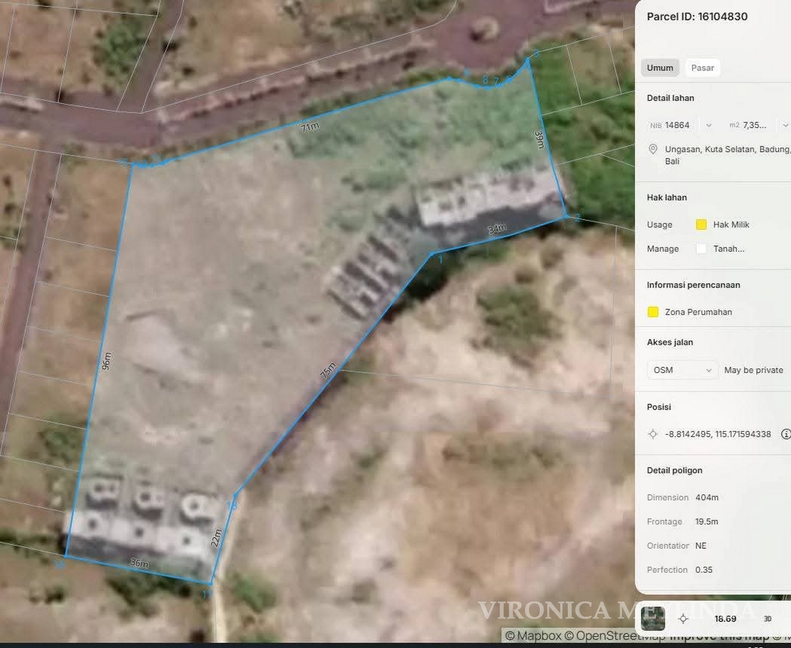791x648 pixels.
Task: Click the coordinates -8.8142495, 115.171594338
Action: point(718,434)
